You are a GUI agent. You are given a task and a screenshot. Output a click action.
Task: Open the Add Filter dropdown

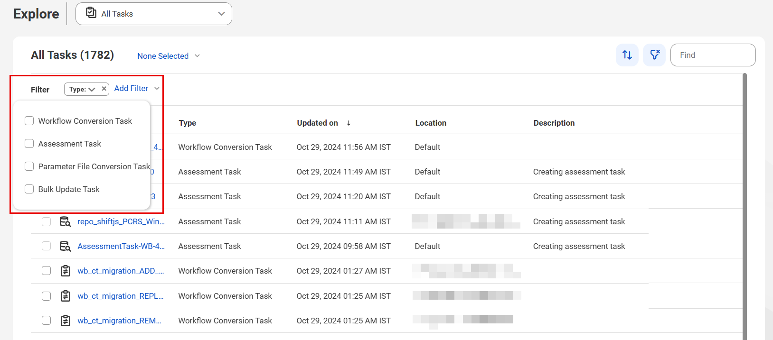pos(137,88)
